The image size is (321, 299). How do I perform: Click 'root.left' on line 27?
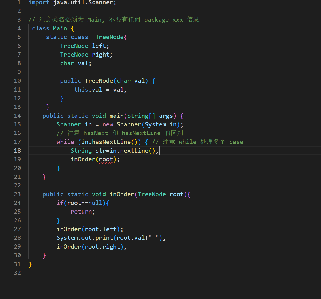(x=101, y=229)
